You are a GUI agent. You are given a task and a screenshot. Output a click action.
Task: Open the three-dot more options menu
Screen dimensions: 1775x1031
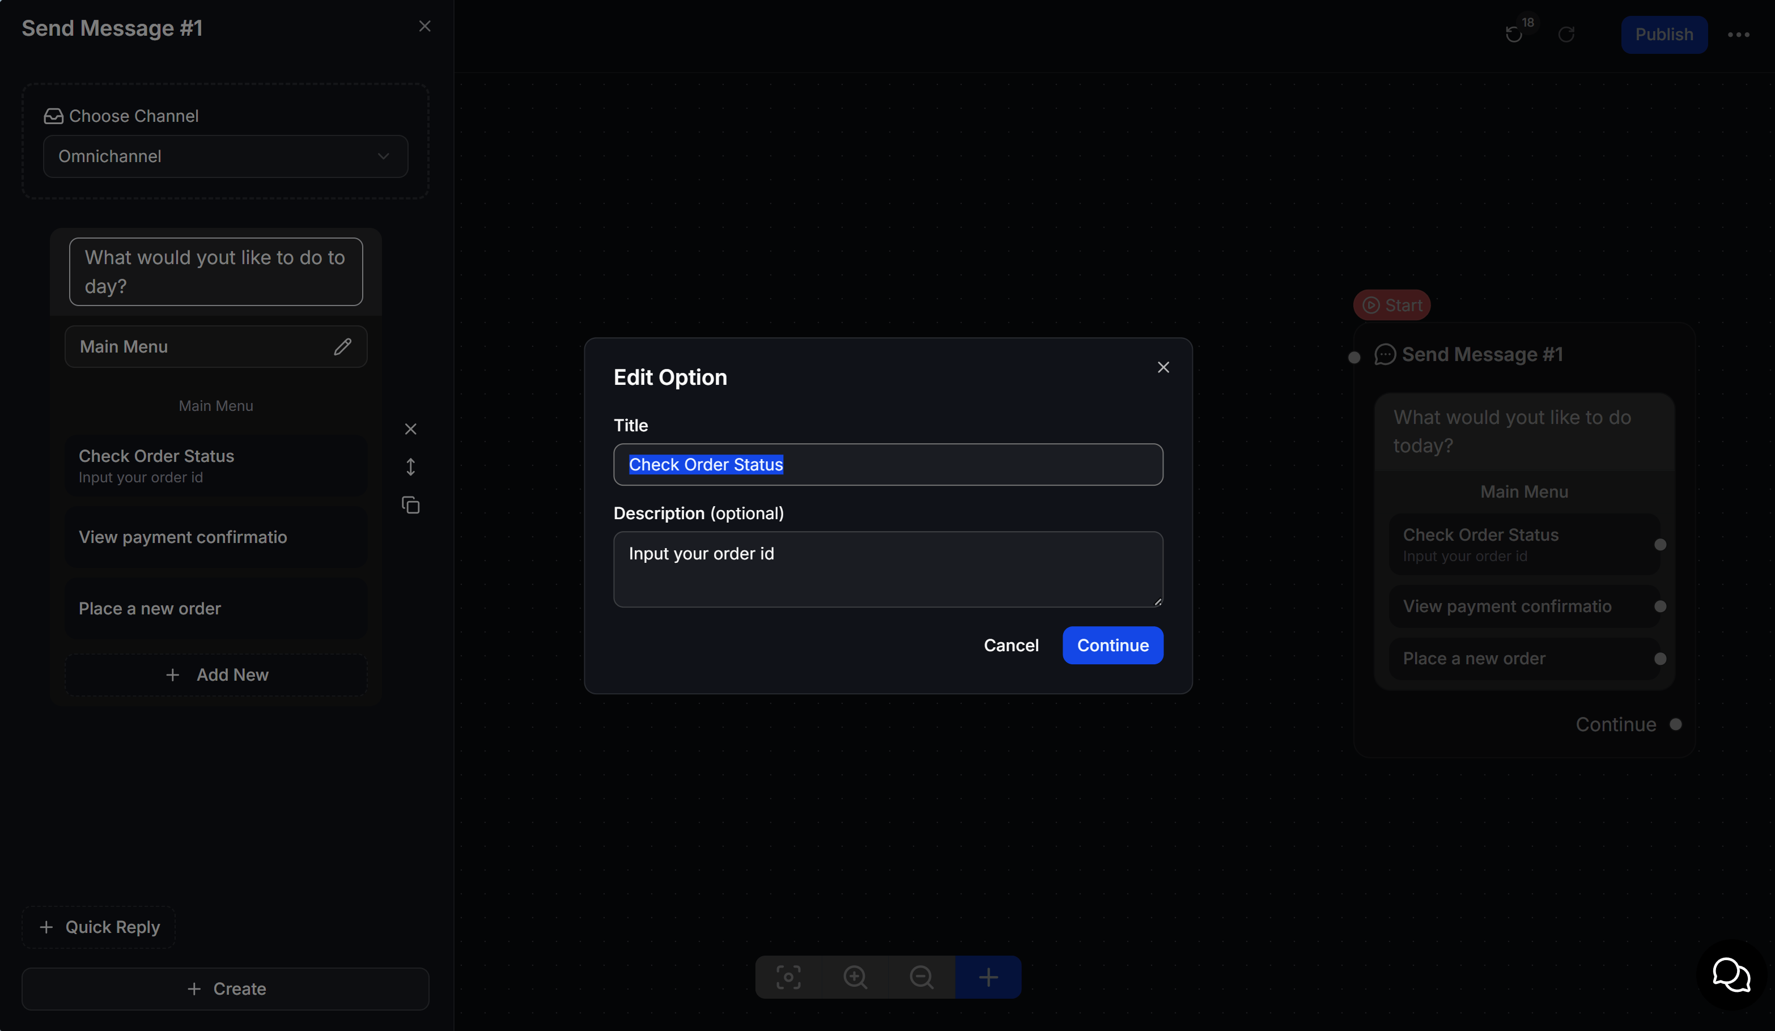(x=1738, y=35)
